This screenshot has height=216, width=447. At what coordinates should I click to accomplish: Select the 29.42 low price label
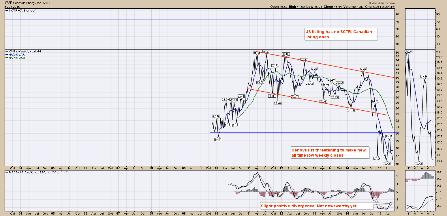pos(309,84)
